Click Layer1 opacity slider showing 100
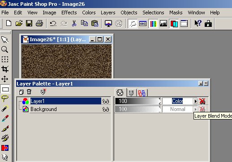This screenshot has width=232, height=162. [138, 101]
